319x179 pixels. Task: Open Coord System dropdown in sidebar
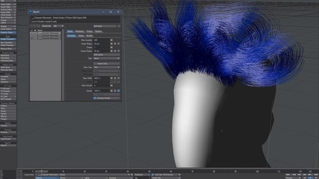point(8,29)
